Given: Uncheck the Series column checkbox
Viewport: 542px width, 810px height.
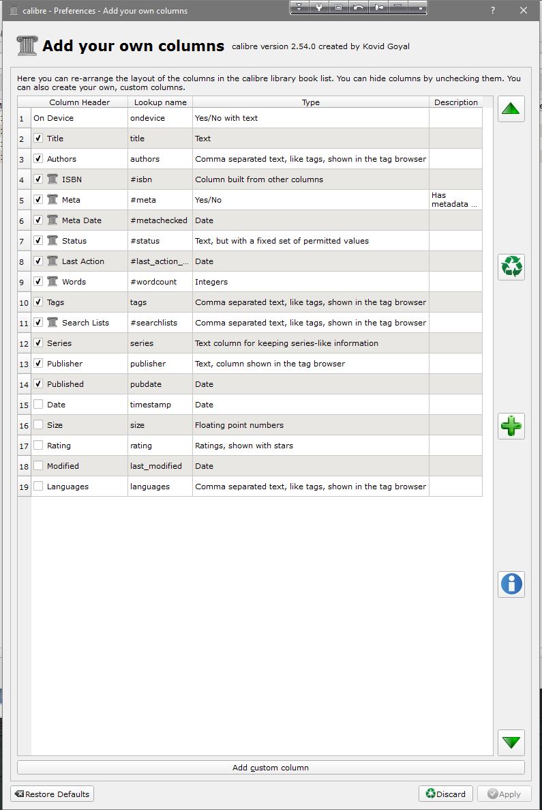Looking at the screenshot, I should (38, 343).
